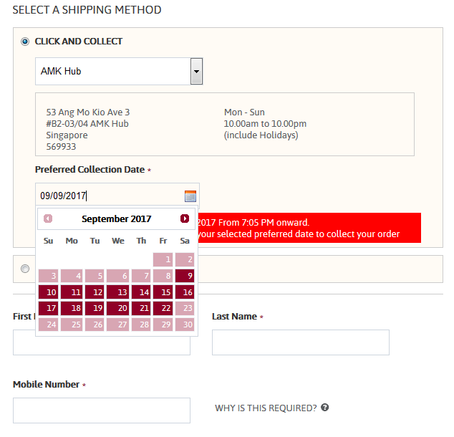
Task: Choose September 20 in the calendar
Action: coord(118,308)
